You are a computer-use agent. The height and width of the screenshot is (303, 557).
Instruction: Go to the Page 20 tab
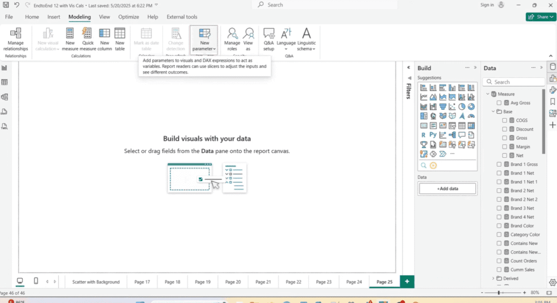click(x=233, y=282)
